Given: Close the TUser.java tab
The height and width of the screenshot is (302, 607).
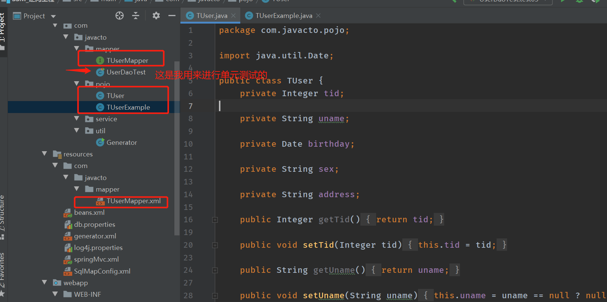Looking at the screenshot, I should [233, 16].
